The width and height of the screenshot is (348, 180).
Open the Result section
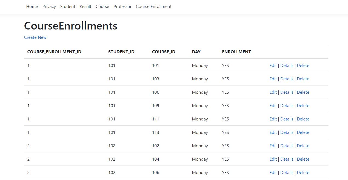pos(85,6)
